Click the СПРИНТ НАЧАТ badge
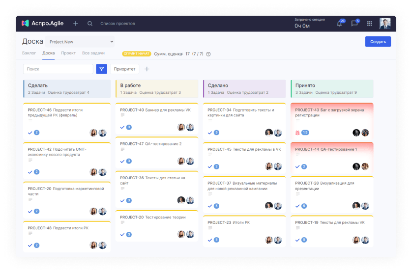The image size is (412, 273). pos(136,54)
